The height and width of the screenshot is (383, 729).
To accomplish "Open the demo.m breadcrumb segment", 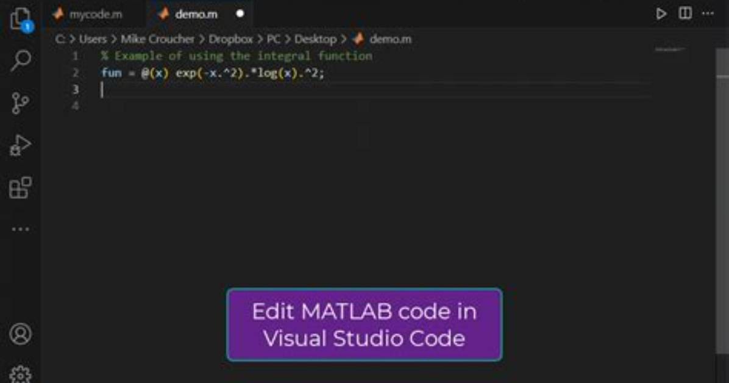I will [391, 39].
